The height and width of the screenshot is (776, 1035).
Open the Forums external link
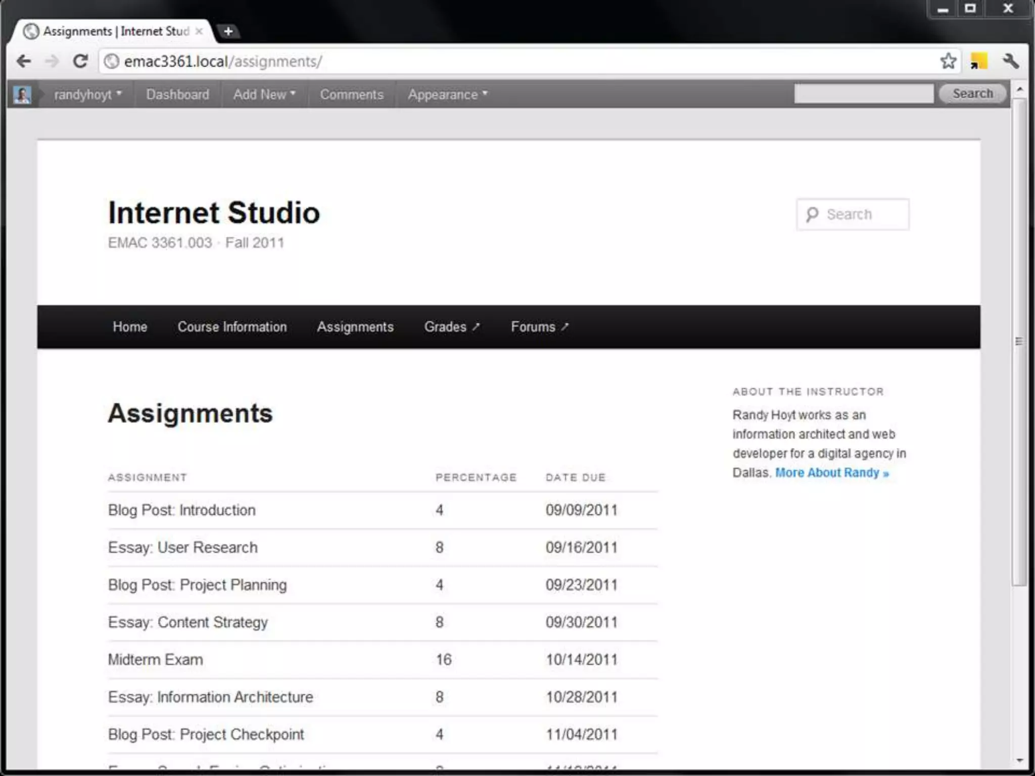[x=539, y=327]
